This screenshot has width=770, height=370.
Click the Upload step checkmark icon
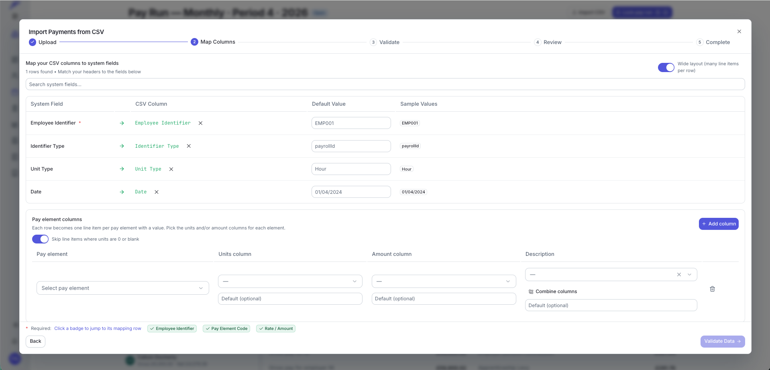33,42
